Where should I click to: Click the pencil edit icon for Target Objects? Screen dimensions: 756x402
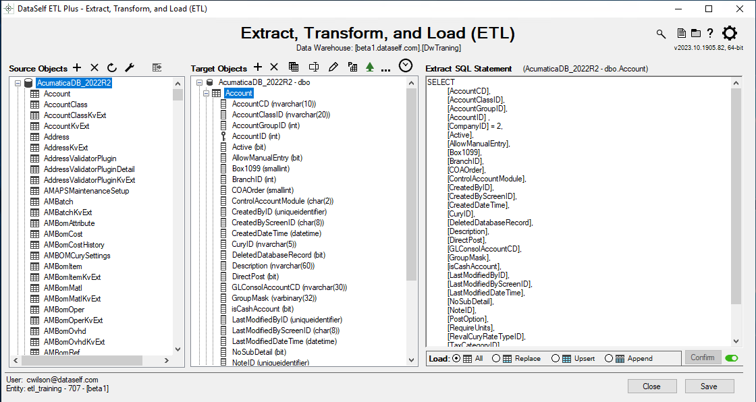[333, 67]
